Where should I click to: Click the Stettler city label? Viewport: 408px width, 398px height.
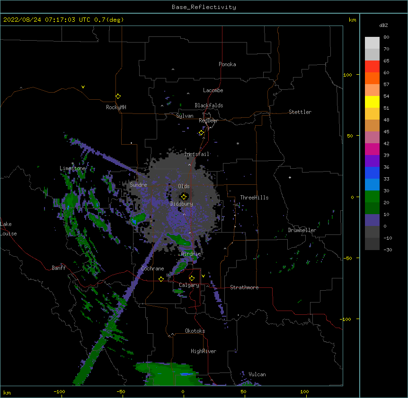coord(300,112)
